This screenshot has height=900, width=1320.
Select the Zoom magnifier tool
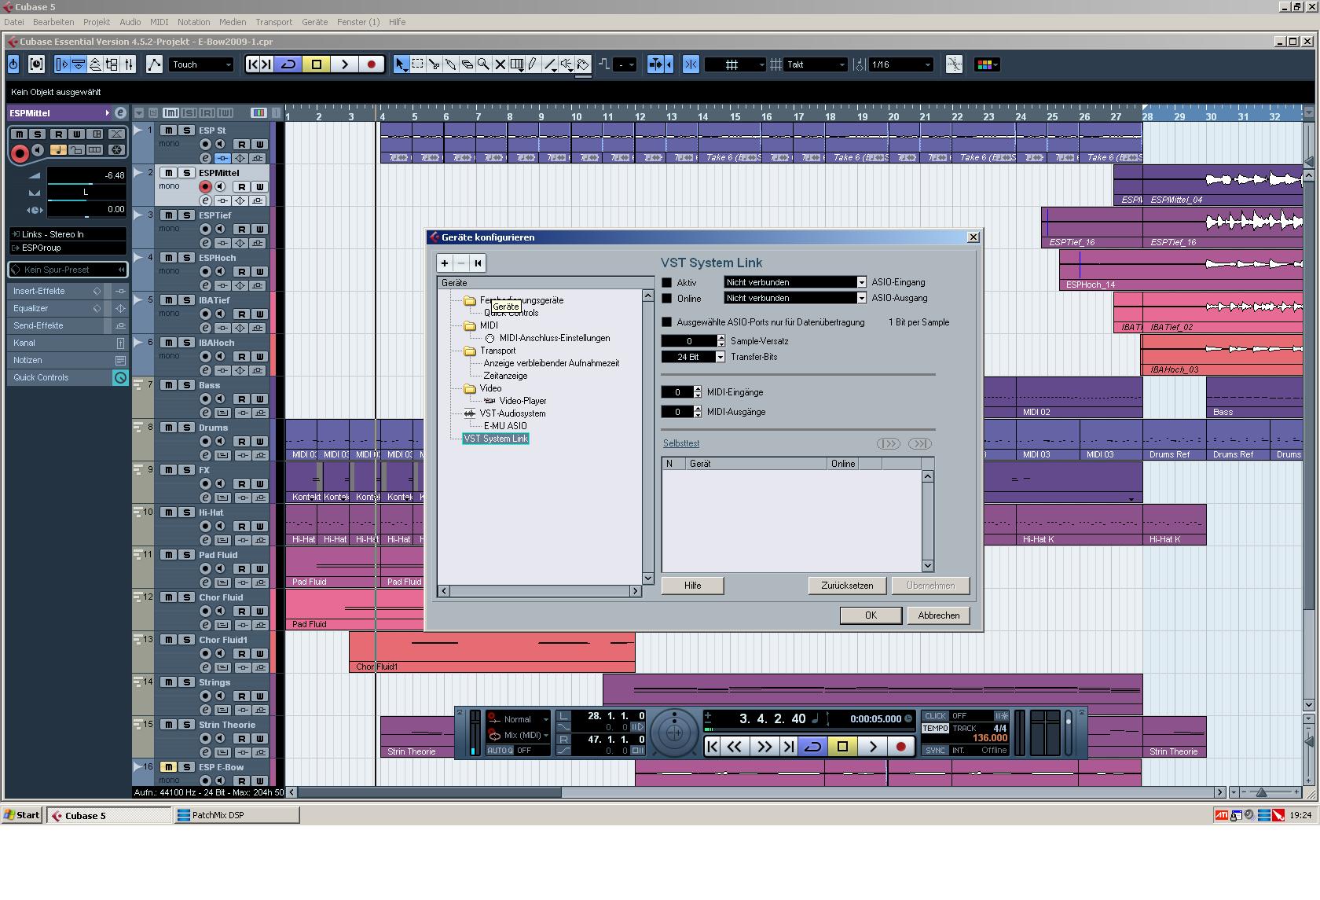[484, 64]
